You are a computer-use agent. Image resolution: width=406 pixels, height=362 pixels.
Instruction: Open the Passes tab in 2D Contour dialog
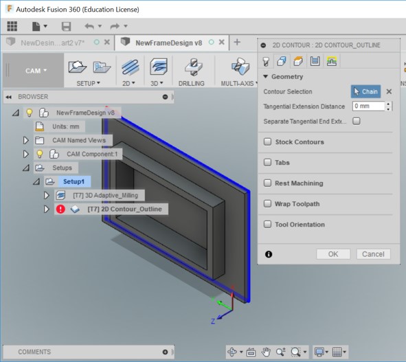point(315,61)
